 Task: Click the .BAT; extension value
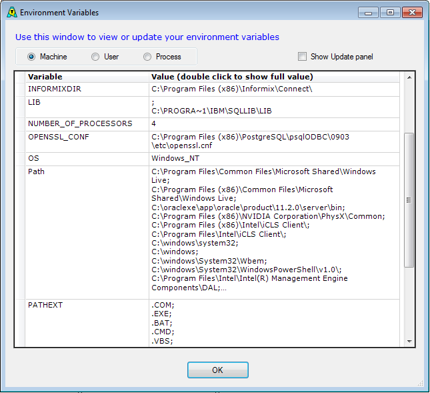pyautogui.click(x=162, y=323)
